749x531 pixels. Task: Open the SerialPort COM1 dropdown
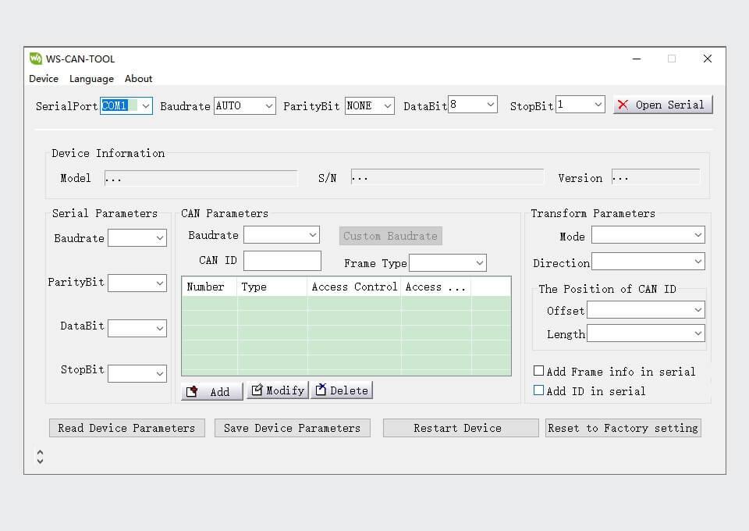[145, 105]
